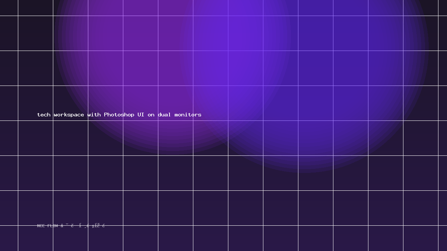Click the word "with" in the caption
447x251 pixels.
94,115
